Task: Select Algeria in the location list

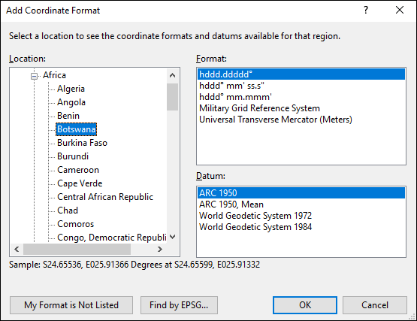Action: pyautogui.click(x=71, y=89)
